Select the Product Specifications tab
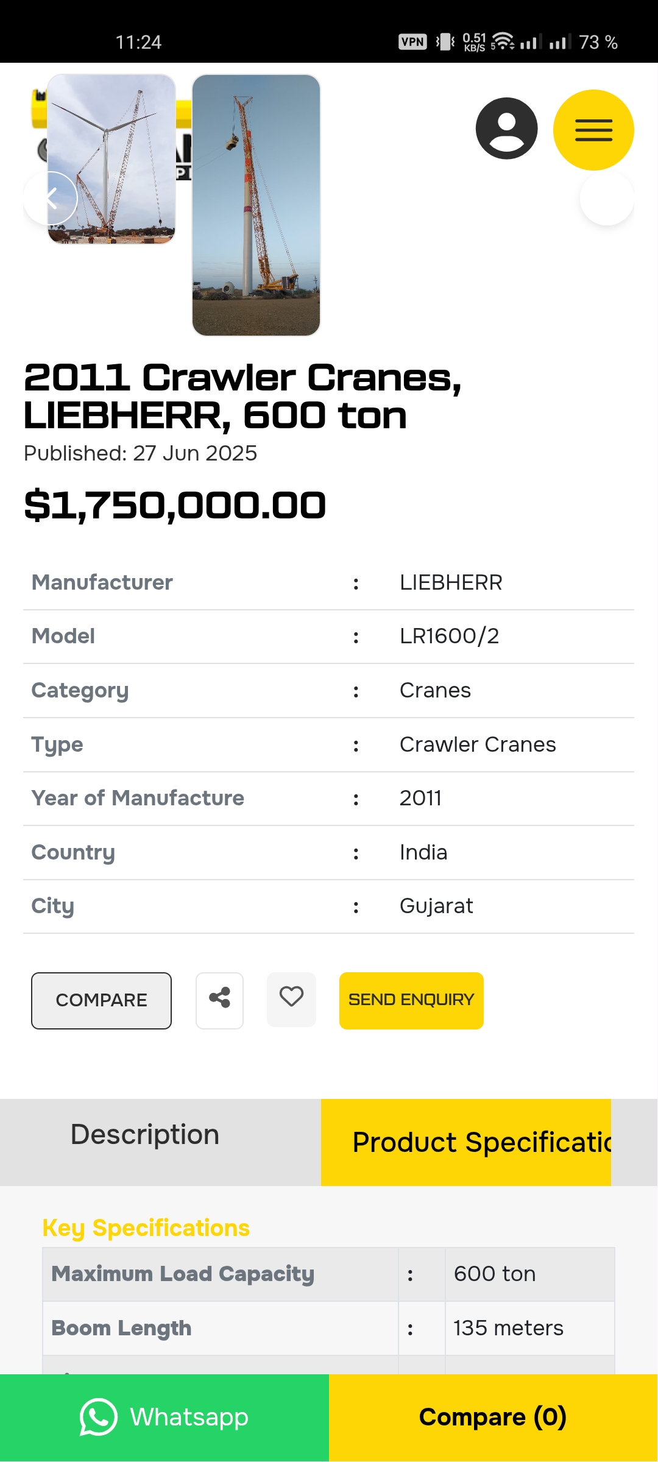Image resolution: width=658 pixels, height=1462 pixels. [x=466, y=1142]
